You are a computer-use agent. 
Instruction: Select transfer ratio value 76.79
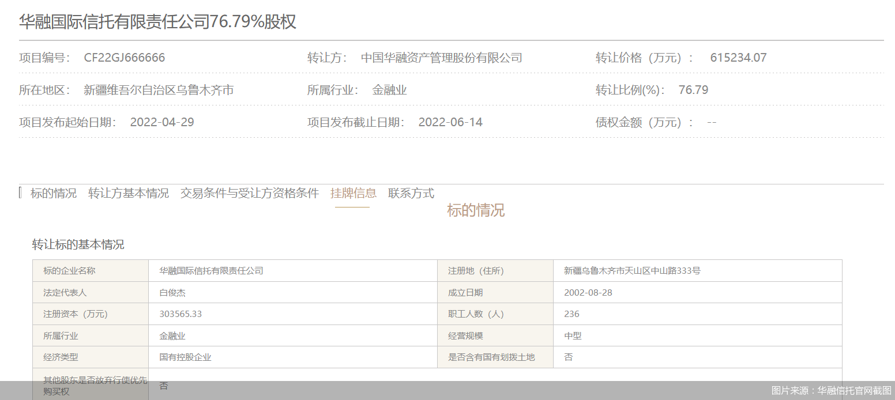point(694,90)
